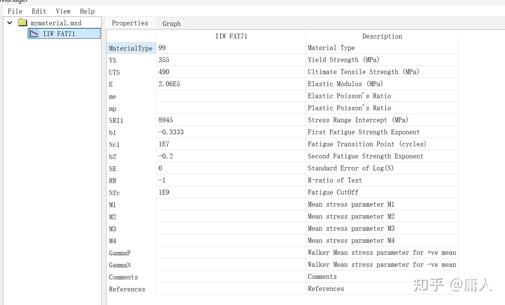Switch to the Graph tab
The height and width of the screenshot is (305, 505).
(x=171, y=23)
